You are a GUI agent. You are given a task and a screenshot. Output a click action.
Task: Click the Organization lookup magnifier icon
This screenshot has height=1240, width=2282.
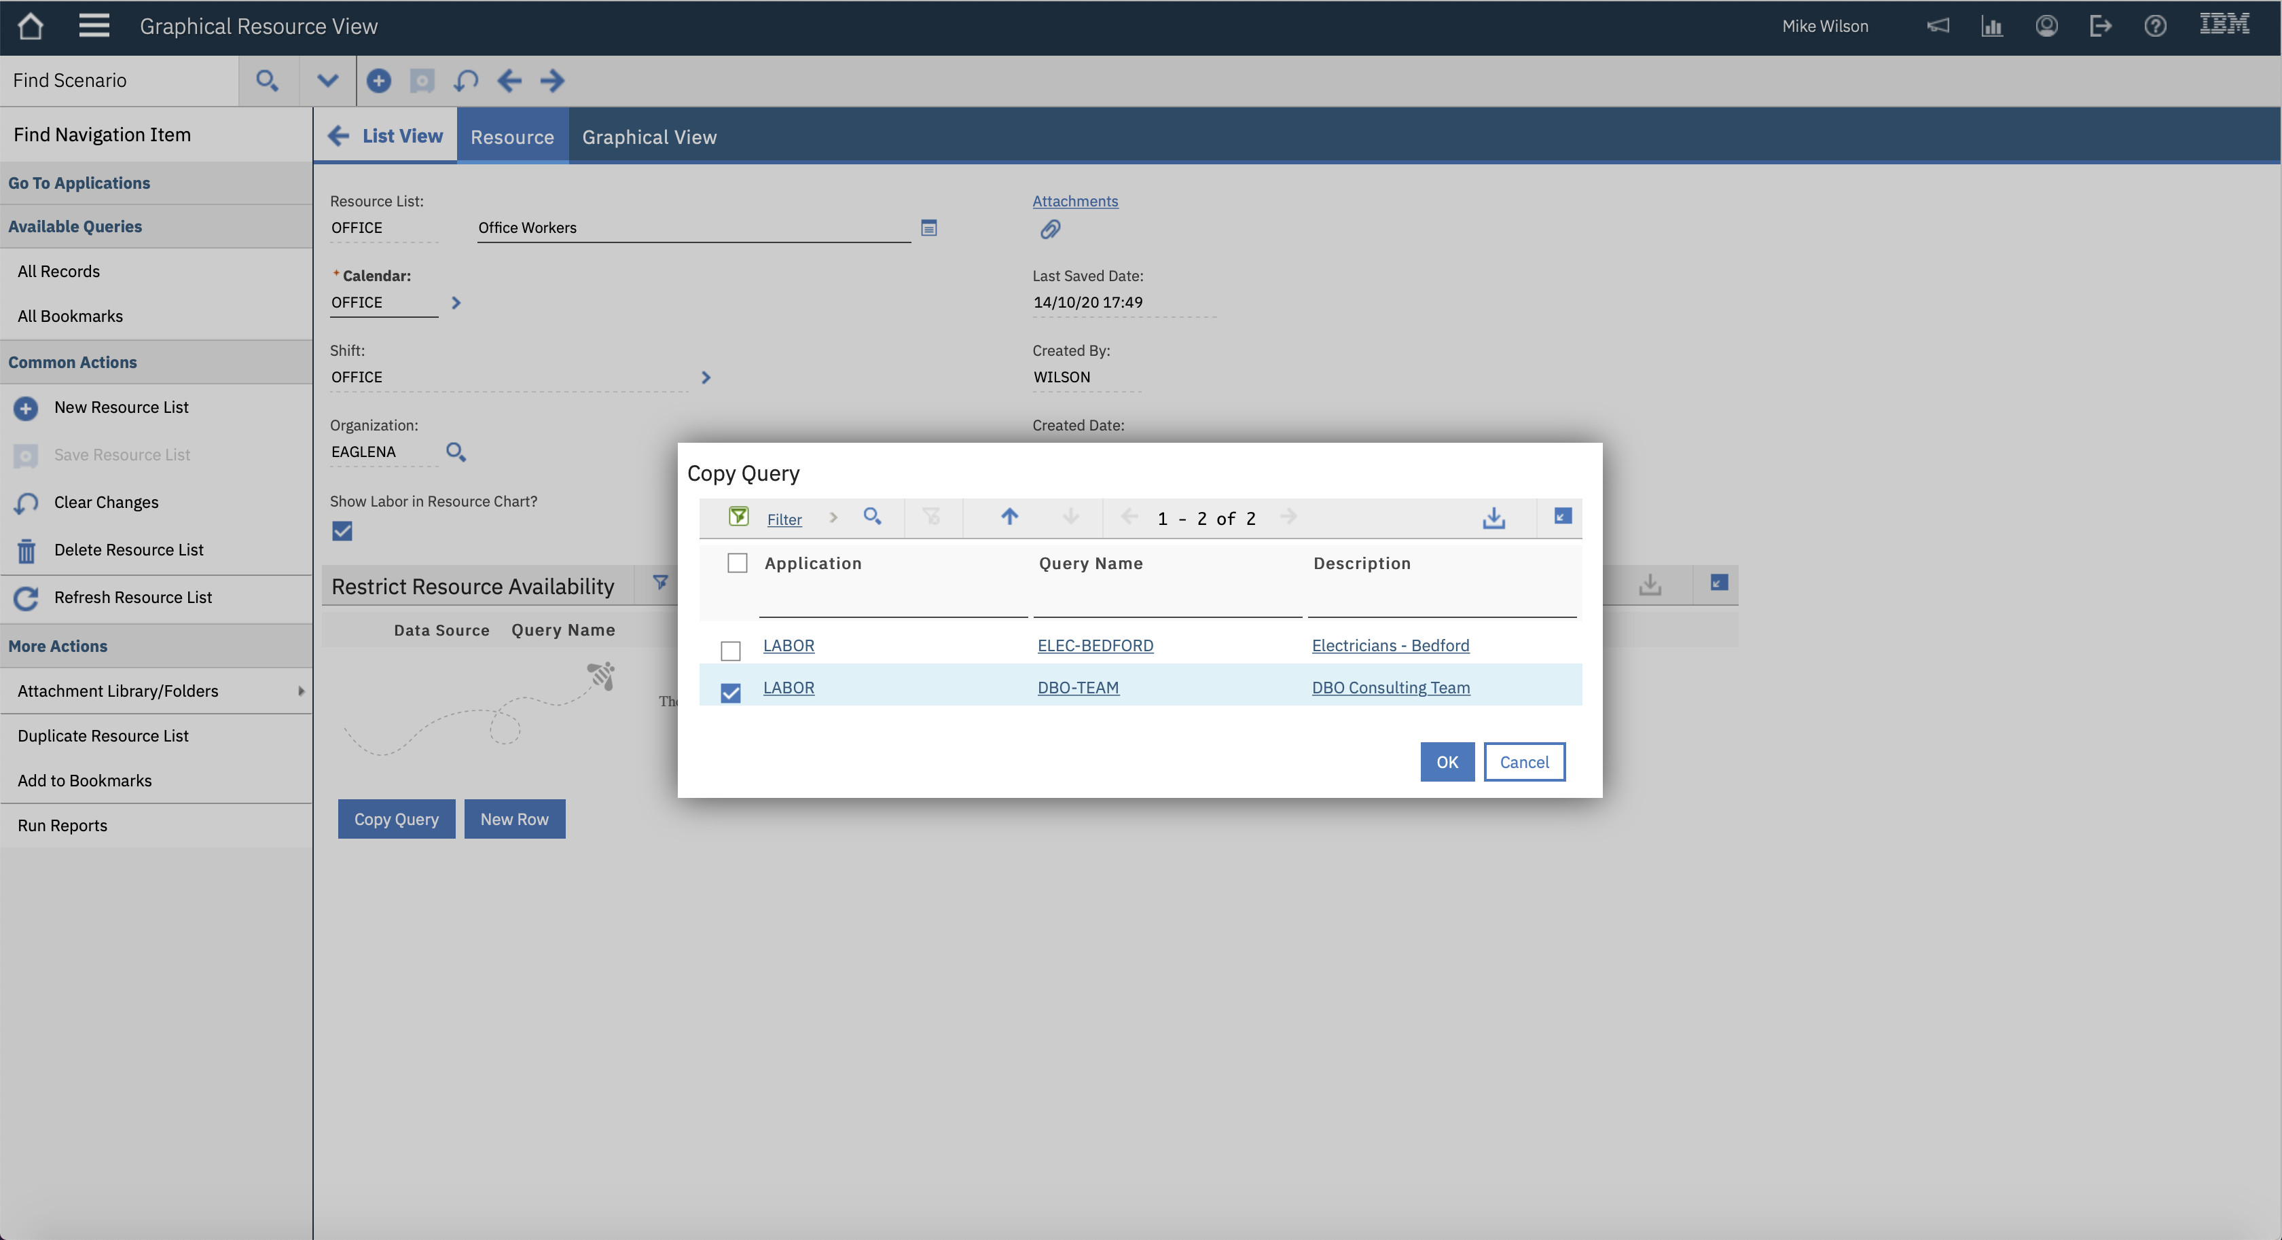(x=455, y=452)
